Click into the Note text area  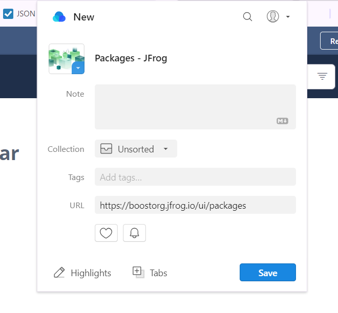click(195, 107)
